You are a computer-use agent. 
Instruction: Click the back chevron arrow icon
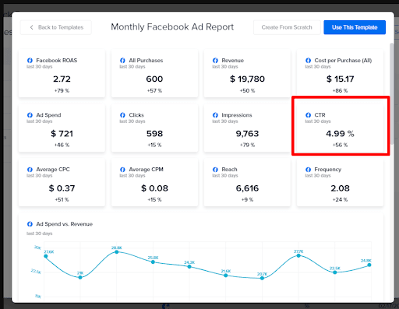(31, 27)
